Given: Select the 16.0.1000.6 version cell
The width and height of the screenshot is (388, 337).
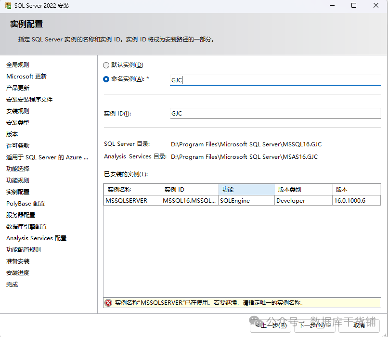Looking at the screenshot, I should [x=356, y=200].
